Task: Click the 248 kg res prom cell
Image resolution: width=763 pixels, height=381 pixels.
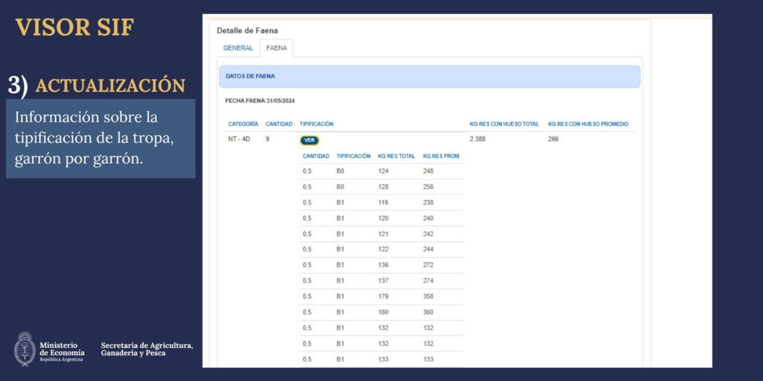Action: click(x=428, y=171)
